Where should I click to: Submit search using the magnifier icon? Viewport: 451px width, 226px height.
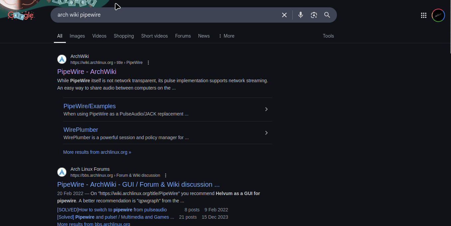(327, 15)
